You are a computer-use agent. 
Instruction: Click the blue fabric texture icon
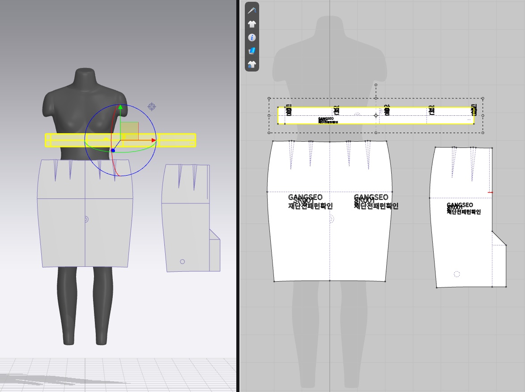point(252,51)
